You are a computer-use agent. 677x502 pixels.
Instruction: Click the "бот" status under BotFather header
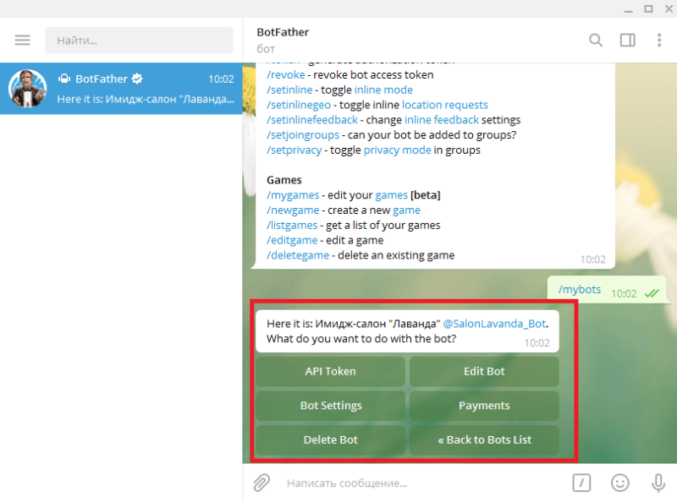(266, 49)
